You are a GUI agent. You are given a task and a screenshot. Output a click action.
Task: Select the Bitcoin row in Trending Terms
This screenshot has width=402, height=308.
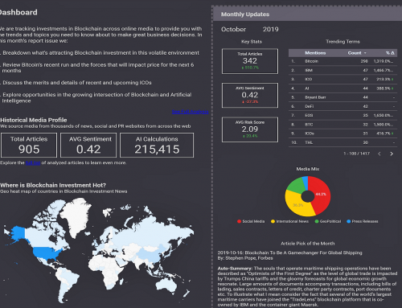pyautogui.click(x=343, y=61)
